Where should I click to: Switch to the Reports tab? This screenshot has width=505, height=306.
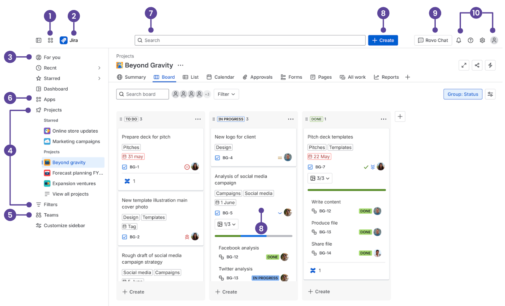(386, 77)
